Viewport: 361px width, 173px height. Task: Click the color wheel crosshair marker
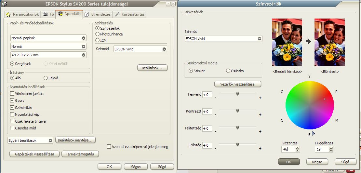325,99
